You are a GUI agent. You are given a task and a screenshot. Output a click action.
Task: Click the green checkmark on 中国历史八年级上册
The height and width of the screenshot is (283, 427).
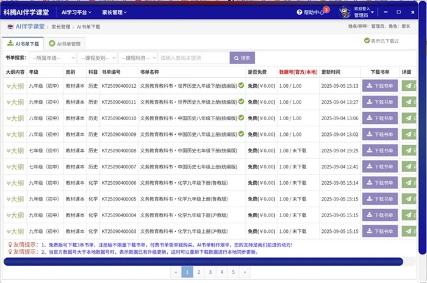[x=241, y=134]
